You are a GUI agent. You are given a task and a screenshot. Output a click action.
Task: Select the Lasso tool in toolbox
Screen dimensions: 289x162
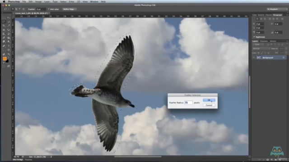(x=4, y=22)
